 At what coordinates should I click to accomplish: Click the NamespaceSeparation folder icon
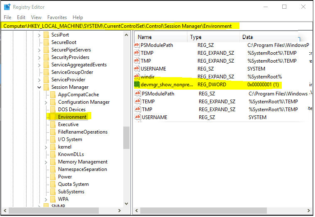53,169
